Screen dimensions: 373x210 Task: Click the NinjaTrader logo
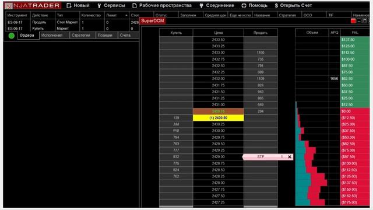[33, 5]
